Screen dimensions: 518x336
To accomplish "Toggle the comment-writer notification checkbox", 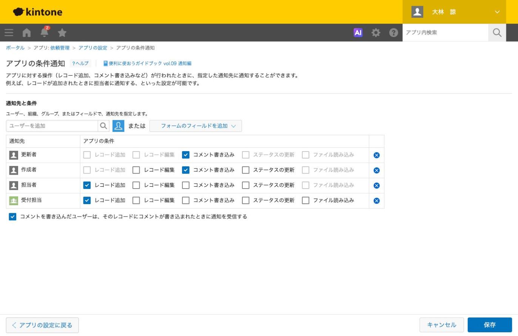I will point(12,217).
